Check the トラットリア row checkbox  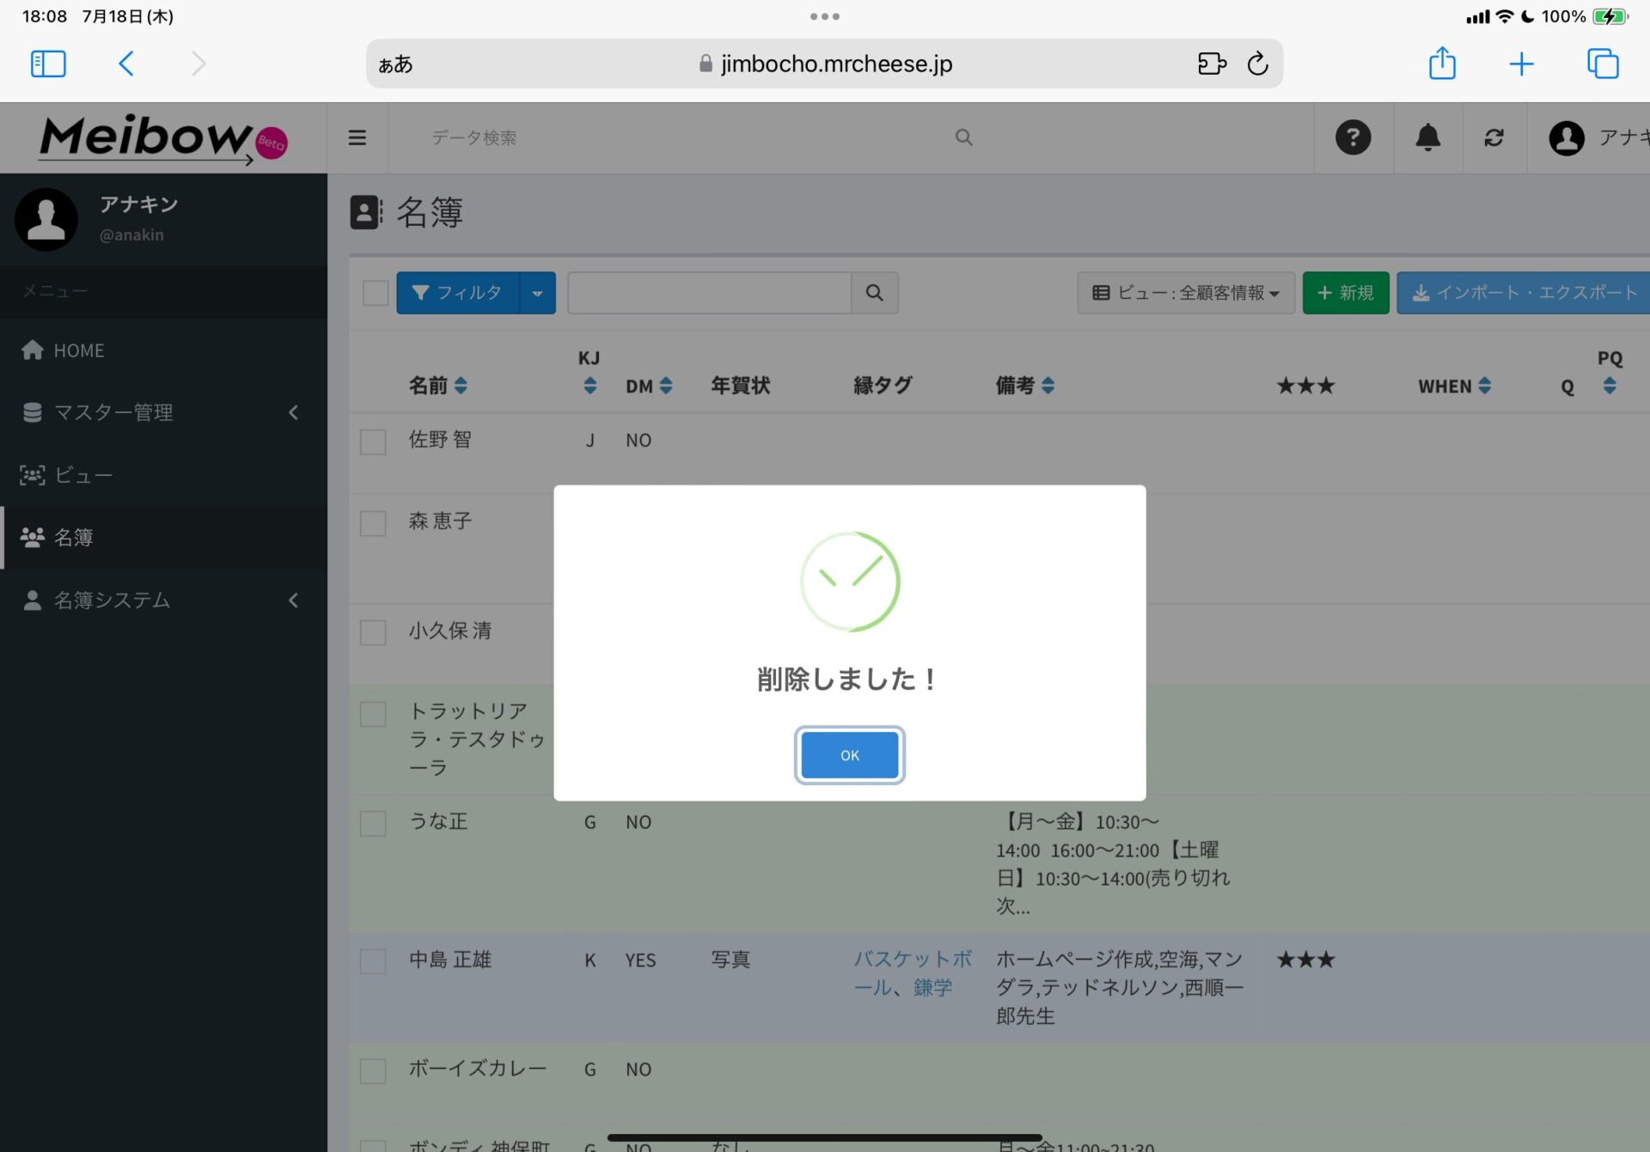pos(373,714)
